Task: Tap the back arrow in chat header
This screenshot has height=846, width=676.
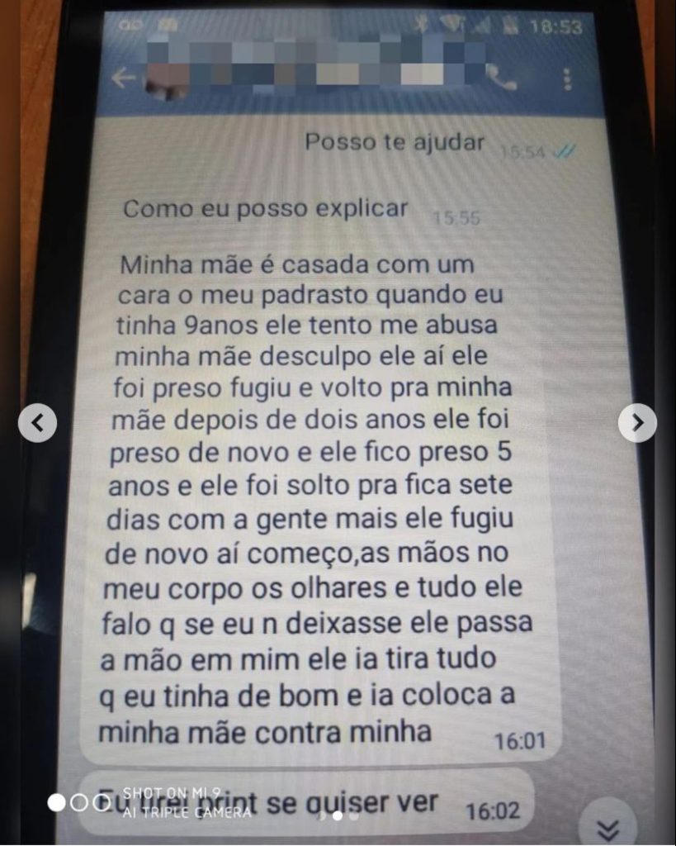Action: click(x=124, y=78)
